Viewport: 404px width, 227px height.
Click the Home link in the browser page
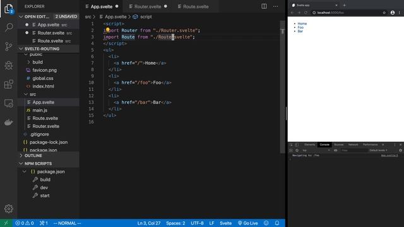(x=302, y=23)
